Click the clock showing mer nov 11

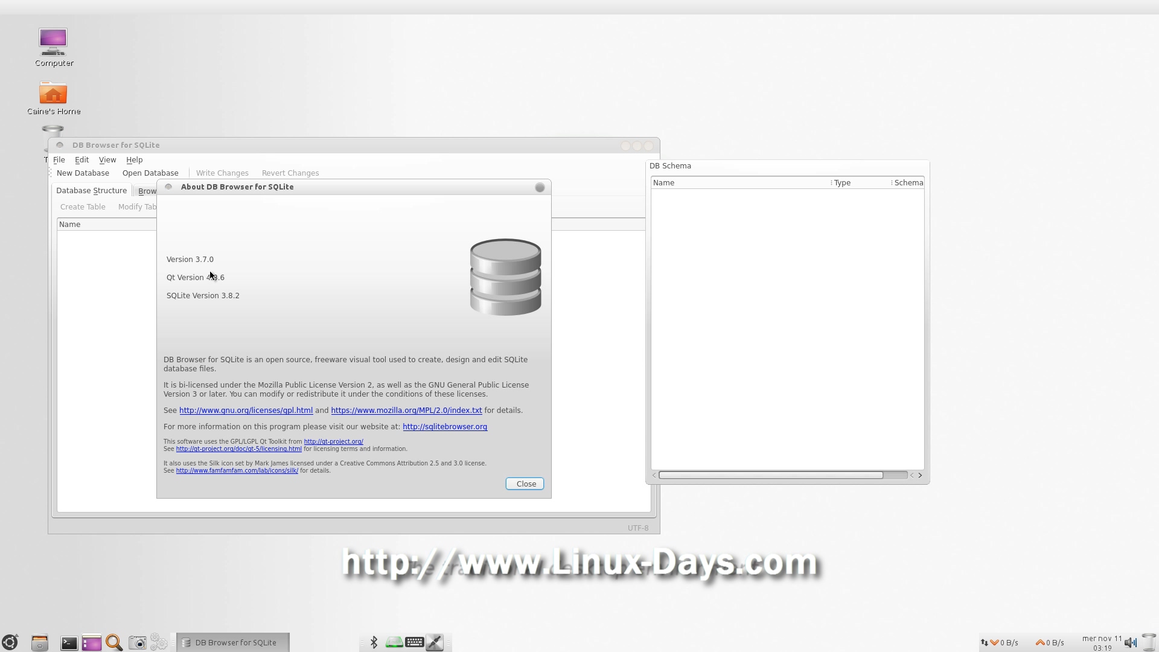[1102, 643]
